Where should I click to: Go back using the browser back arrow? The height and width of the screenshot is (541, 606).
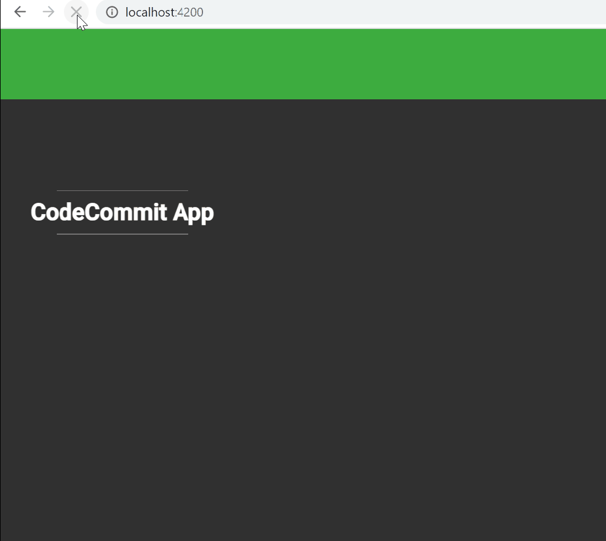tap(20, 12)
